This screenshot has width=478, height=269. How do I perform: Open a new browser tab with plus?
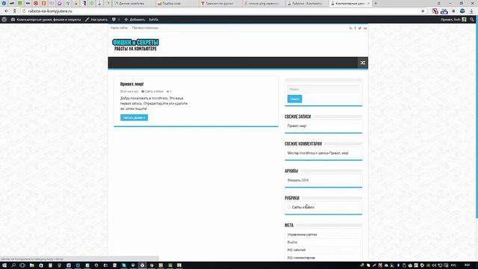376,3
